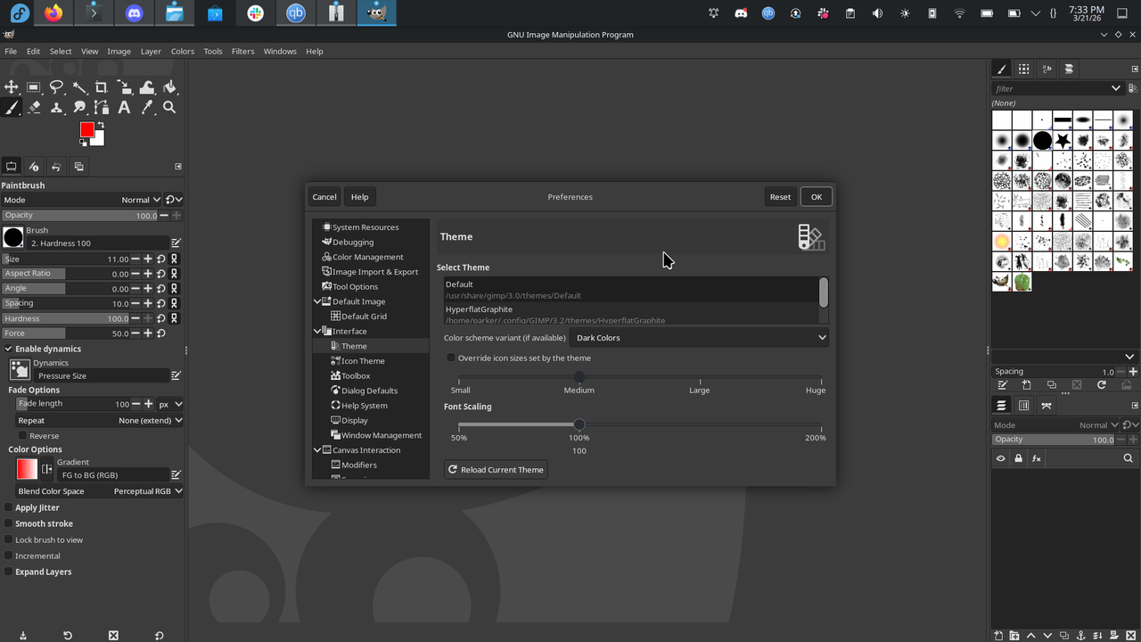The height and width of the screenshot is (642, 1141).
Task: Click the Opacity slider in Paintbrush options
Action: (x=79, y=215)
